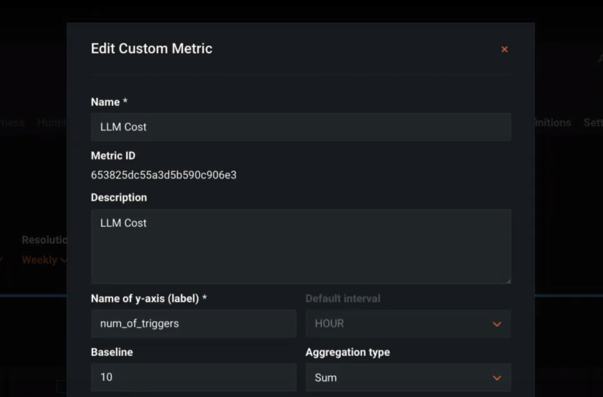Switch to the partially visible Settings tab
Viewport: 603px width, 397px height.
[592, 123]
